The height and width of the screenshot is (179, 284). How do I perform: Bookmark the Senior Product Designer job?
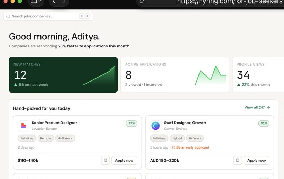pyautogui.click(x=105, y=160)
